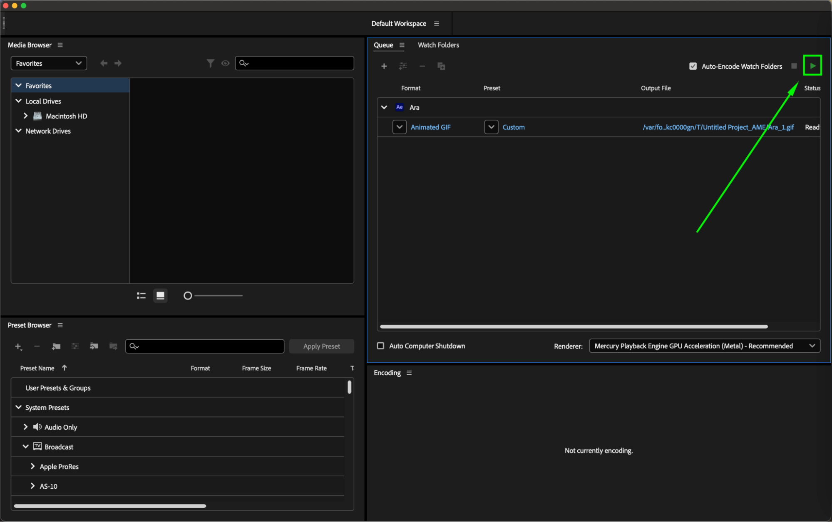Go forward in Media Browser navigation

(x=118, y=63)
